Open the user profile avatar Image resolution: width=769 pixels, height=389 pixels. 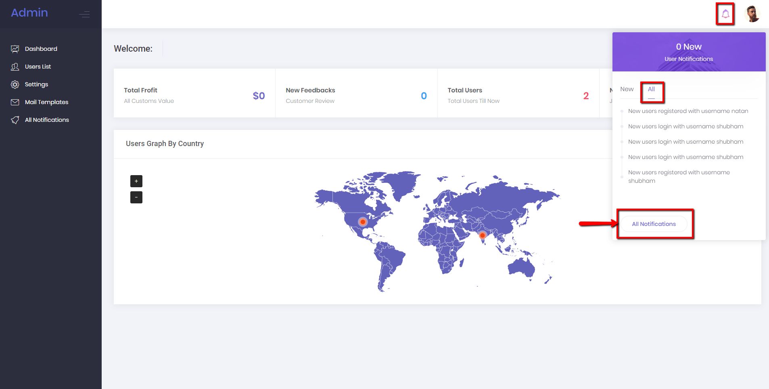tap(752, 14)
